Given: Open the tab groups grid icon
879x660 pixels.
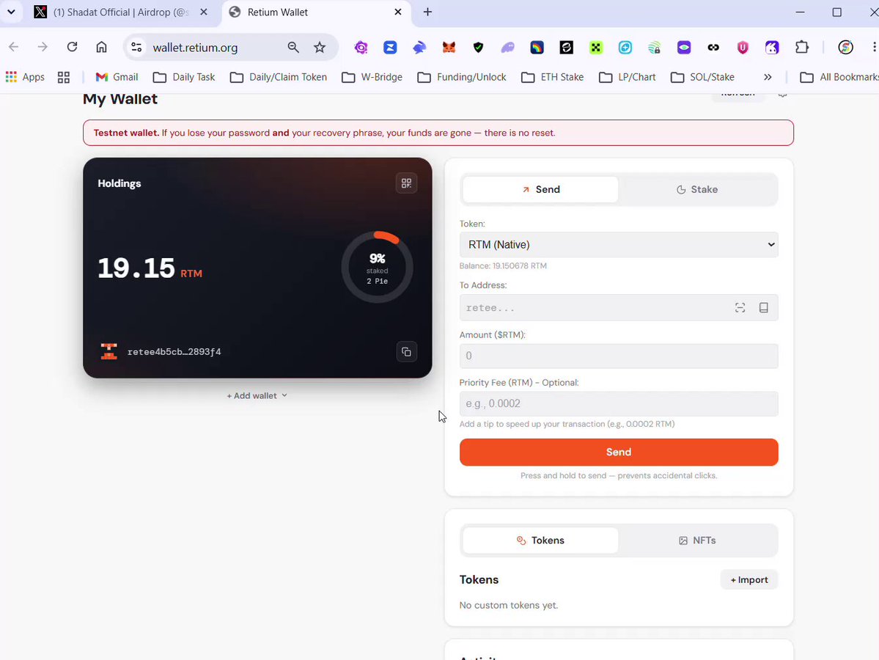Looking at the screenshot, I should pyautogui.click(x=64, y=77).
